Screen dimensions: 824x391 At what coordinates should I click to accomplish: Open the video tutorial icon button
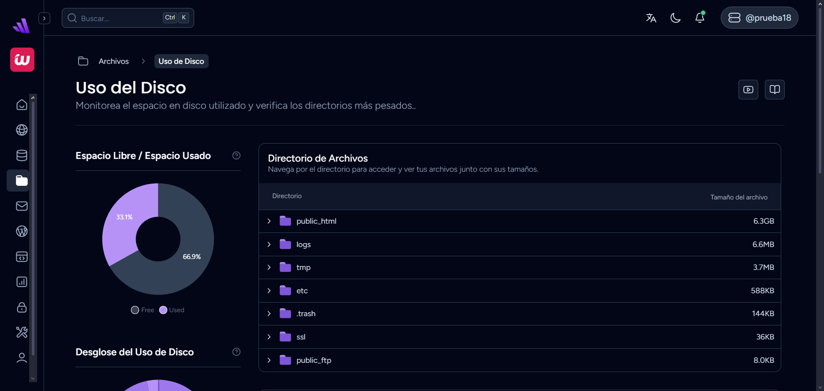coord(748,89)
